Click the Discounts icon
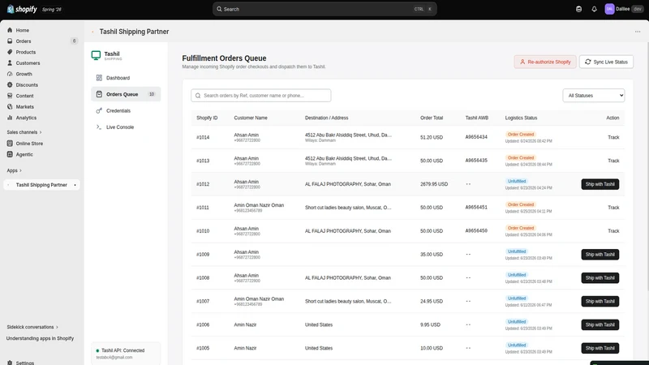The width and height of the screenshot is (649, 365). [x=10, y=85]
